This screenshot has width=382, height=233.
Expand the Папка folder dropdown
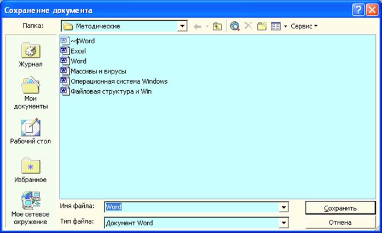point(182,26)
